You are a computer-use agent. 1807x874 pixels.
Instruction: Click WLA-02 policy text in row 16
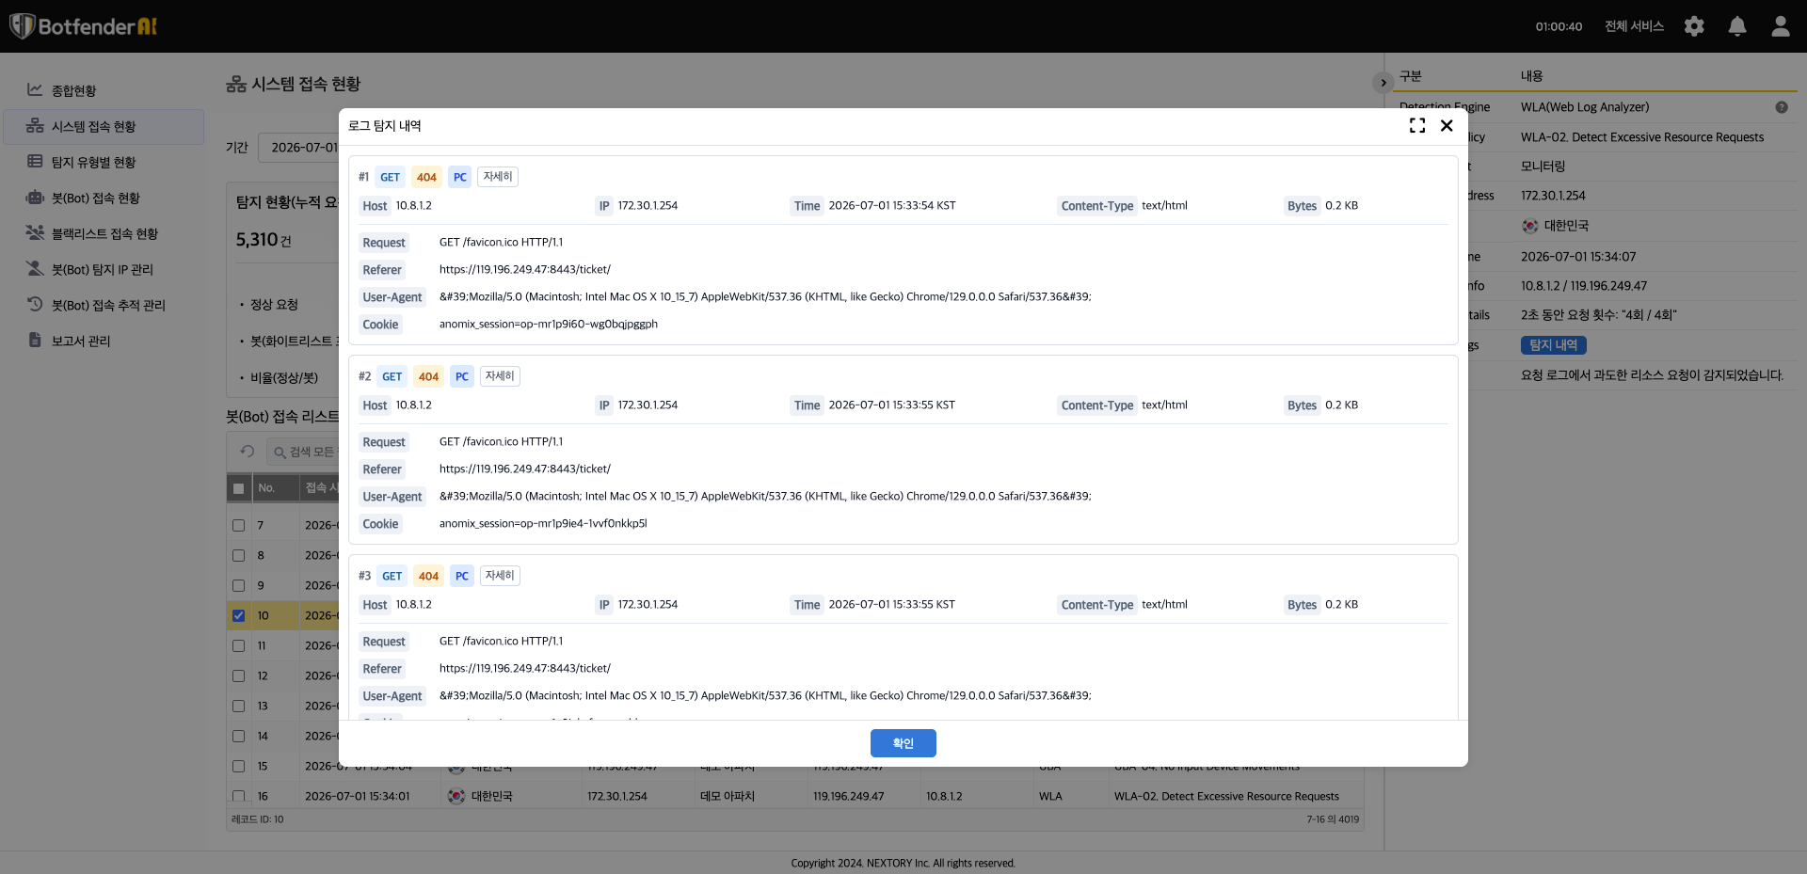1226,796
